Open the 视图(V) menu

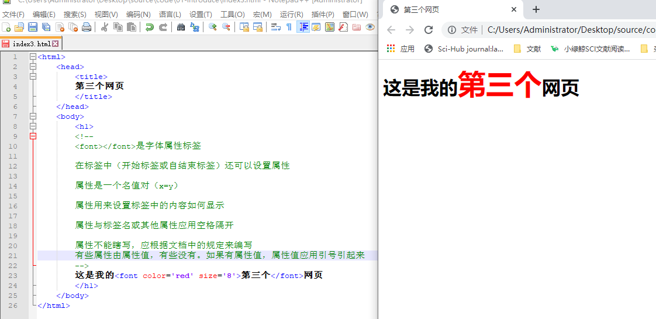pos(106,14)
